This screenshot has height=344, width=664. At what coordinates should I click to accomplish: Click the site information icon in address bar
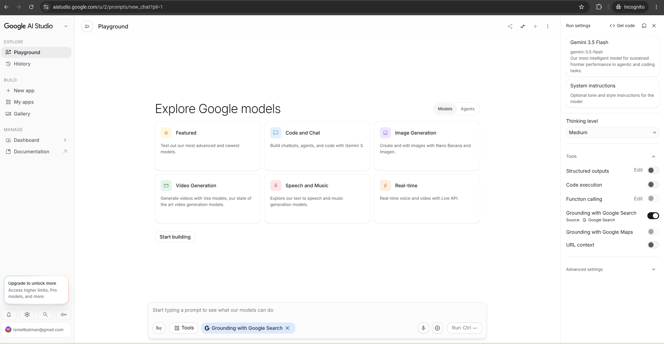point(46,7)
